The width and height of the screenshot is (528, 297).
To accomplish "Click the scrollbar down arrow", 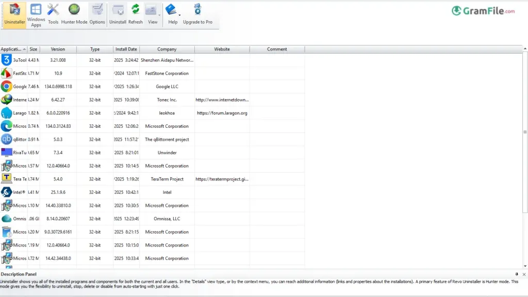I will point(525,266).
